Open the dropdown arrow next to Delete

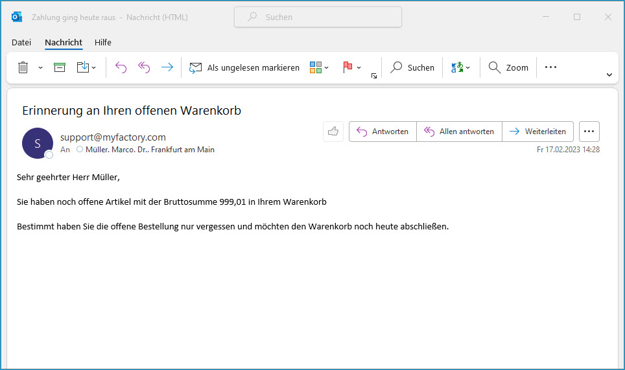pos(40,67)
